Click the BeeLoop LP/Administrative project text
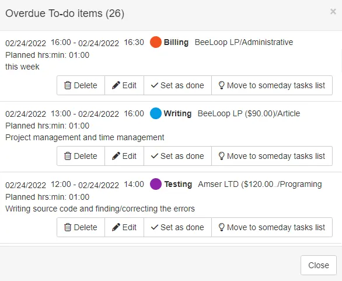Image resolution: width=342 pixels, height=281 pixels. [244, 42]
